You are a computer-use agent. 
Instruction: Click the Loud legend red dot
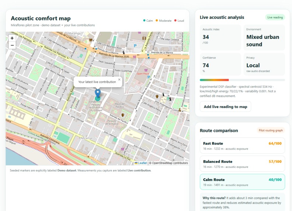[175, 21]
